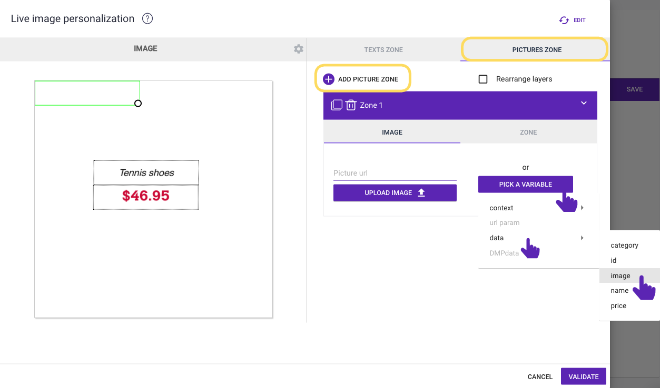Open the Zone sub-tab
The height and width of the screenshot is (388, 660).
click(x=528, y=132)
